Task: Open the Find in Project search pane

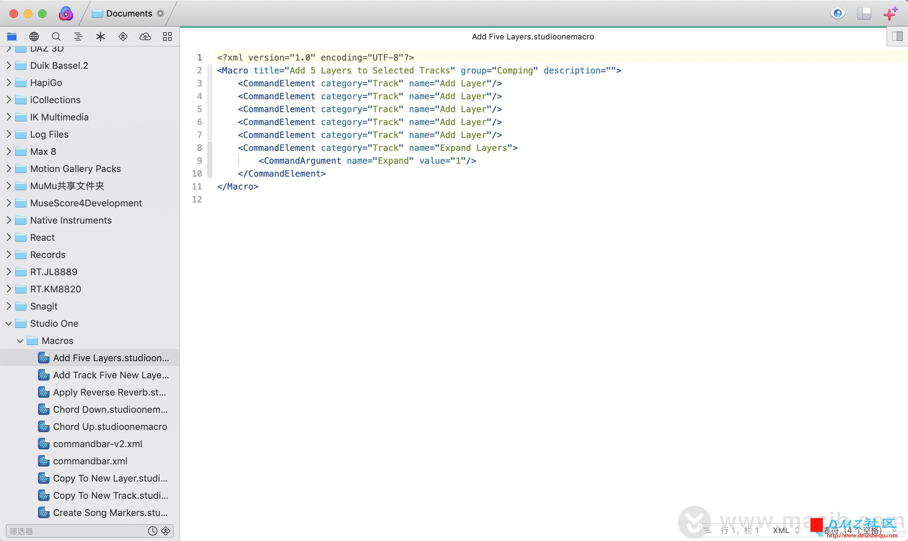Action: (56, 37)
